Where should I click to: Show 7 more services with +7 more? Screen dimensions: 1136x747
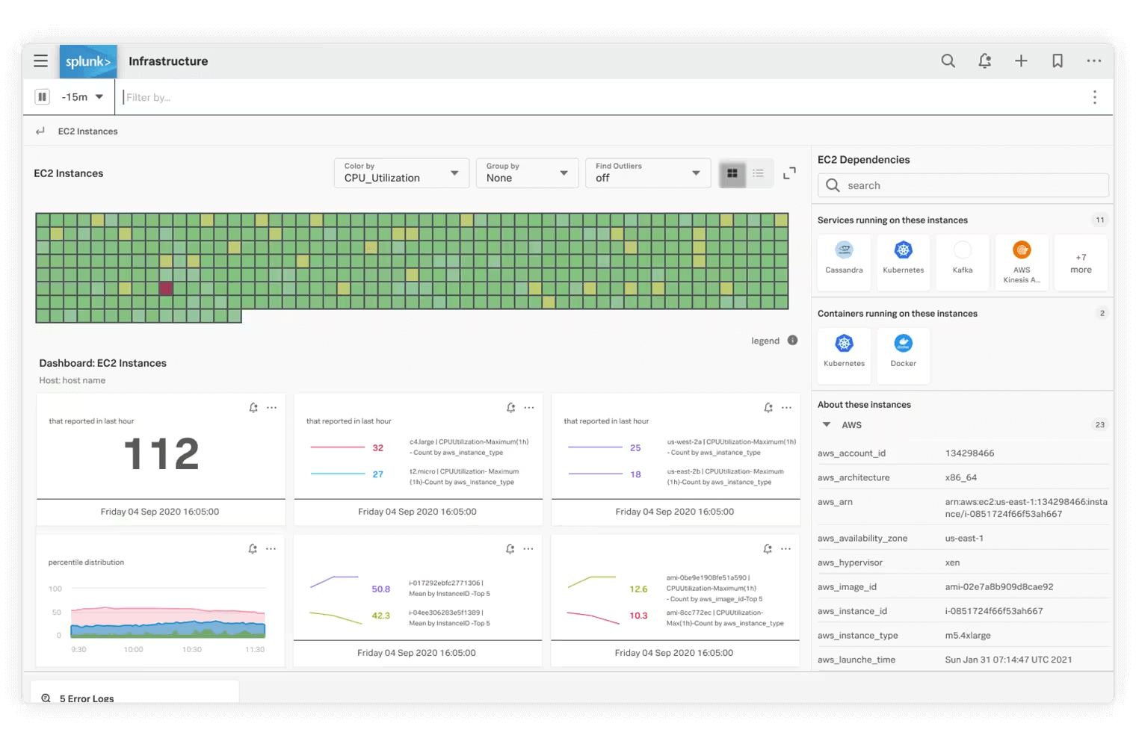[1081, 261]
